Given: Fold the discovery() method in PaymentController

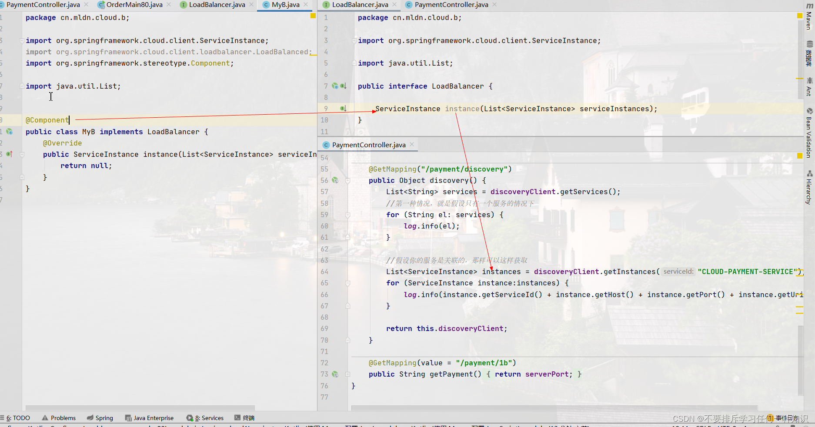Looking at the screenshot, I should pyautogui.click(x=347, y=180).
